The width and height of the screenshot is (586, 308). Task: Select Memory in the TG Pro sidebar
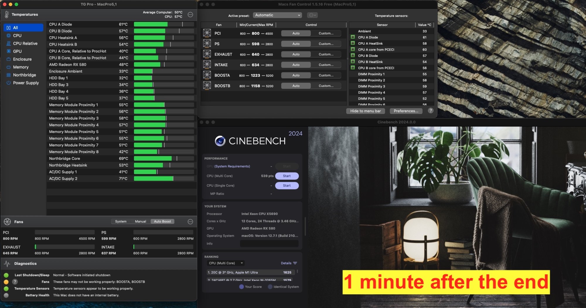(x=23, y=67)
